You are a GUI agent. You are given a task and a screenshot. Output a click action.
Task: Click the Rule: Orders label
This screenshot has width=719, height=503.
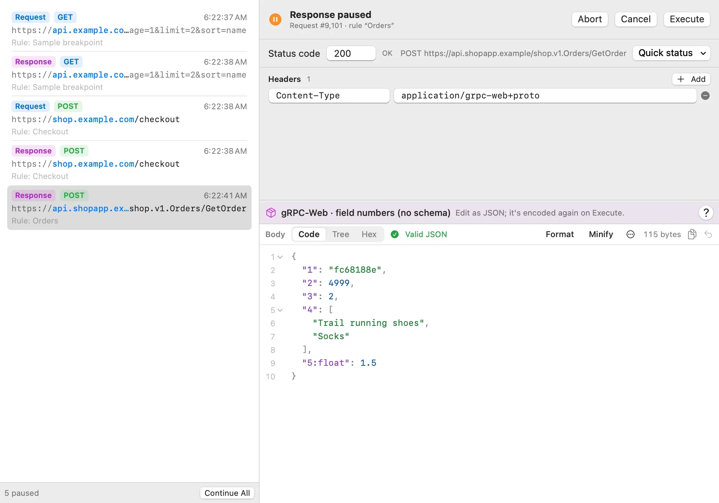tap(35, 221)
